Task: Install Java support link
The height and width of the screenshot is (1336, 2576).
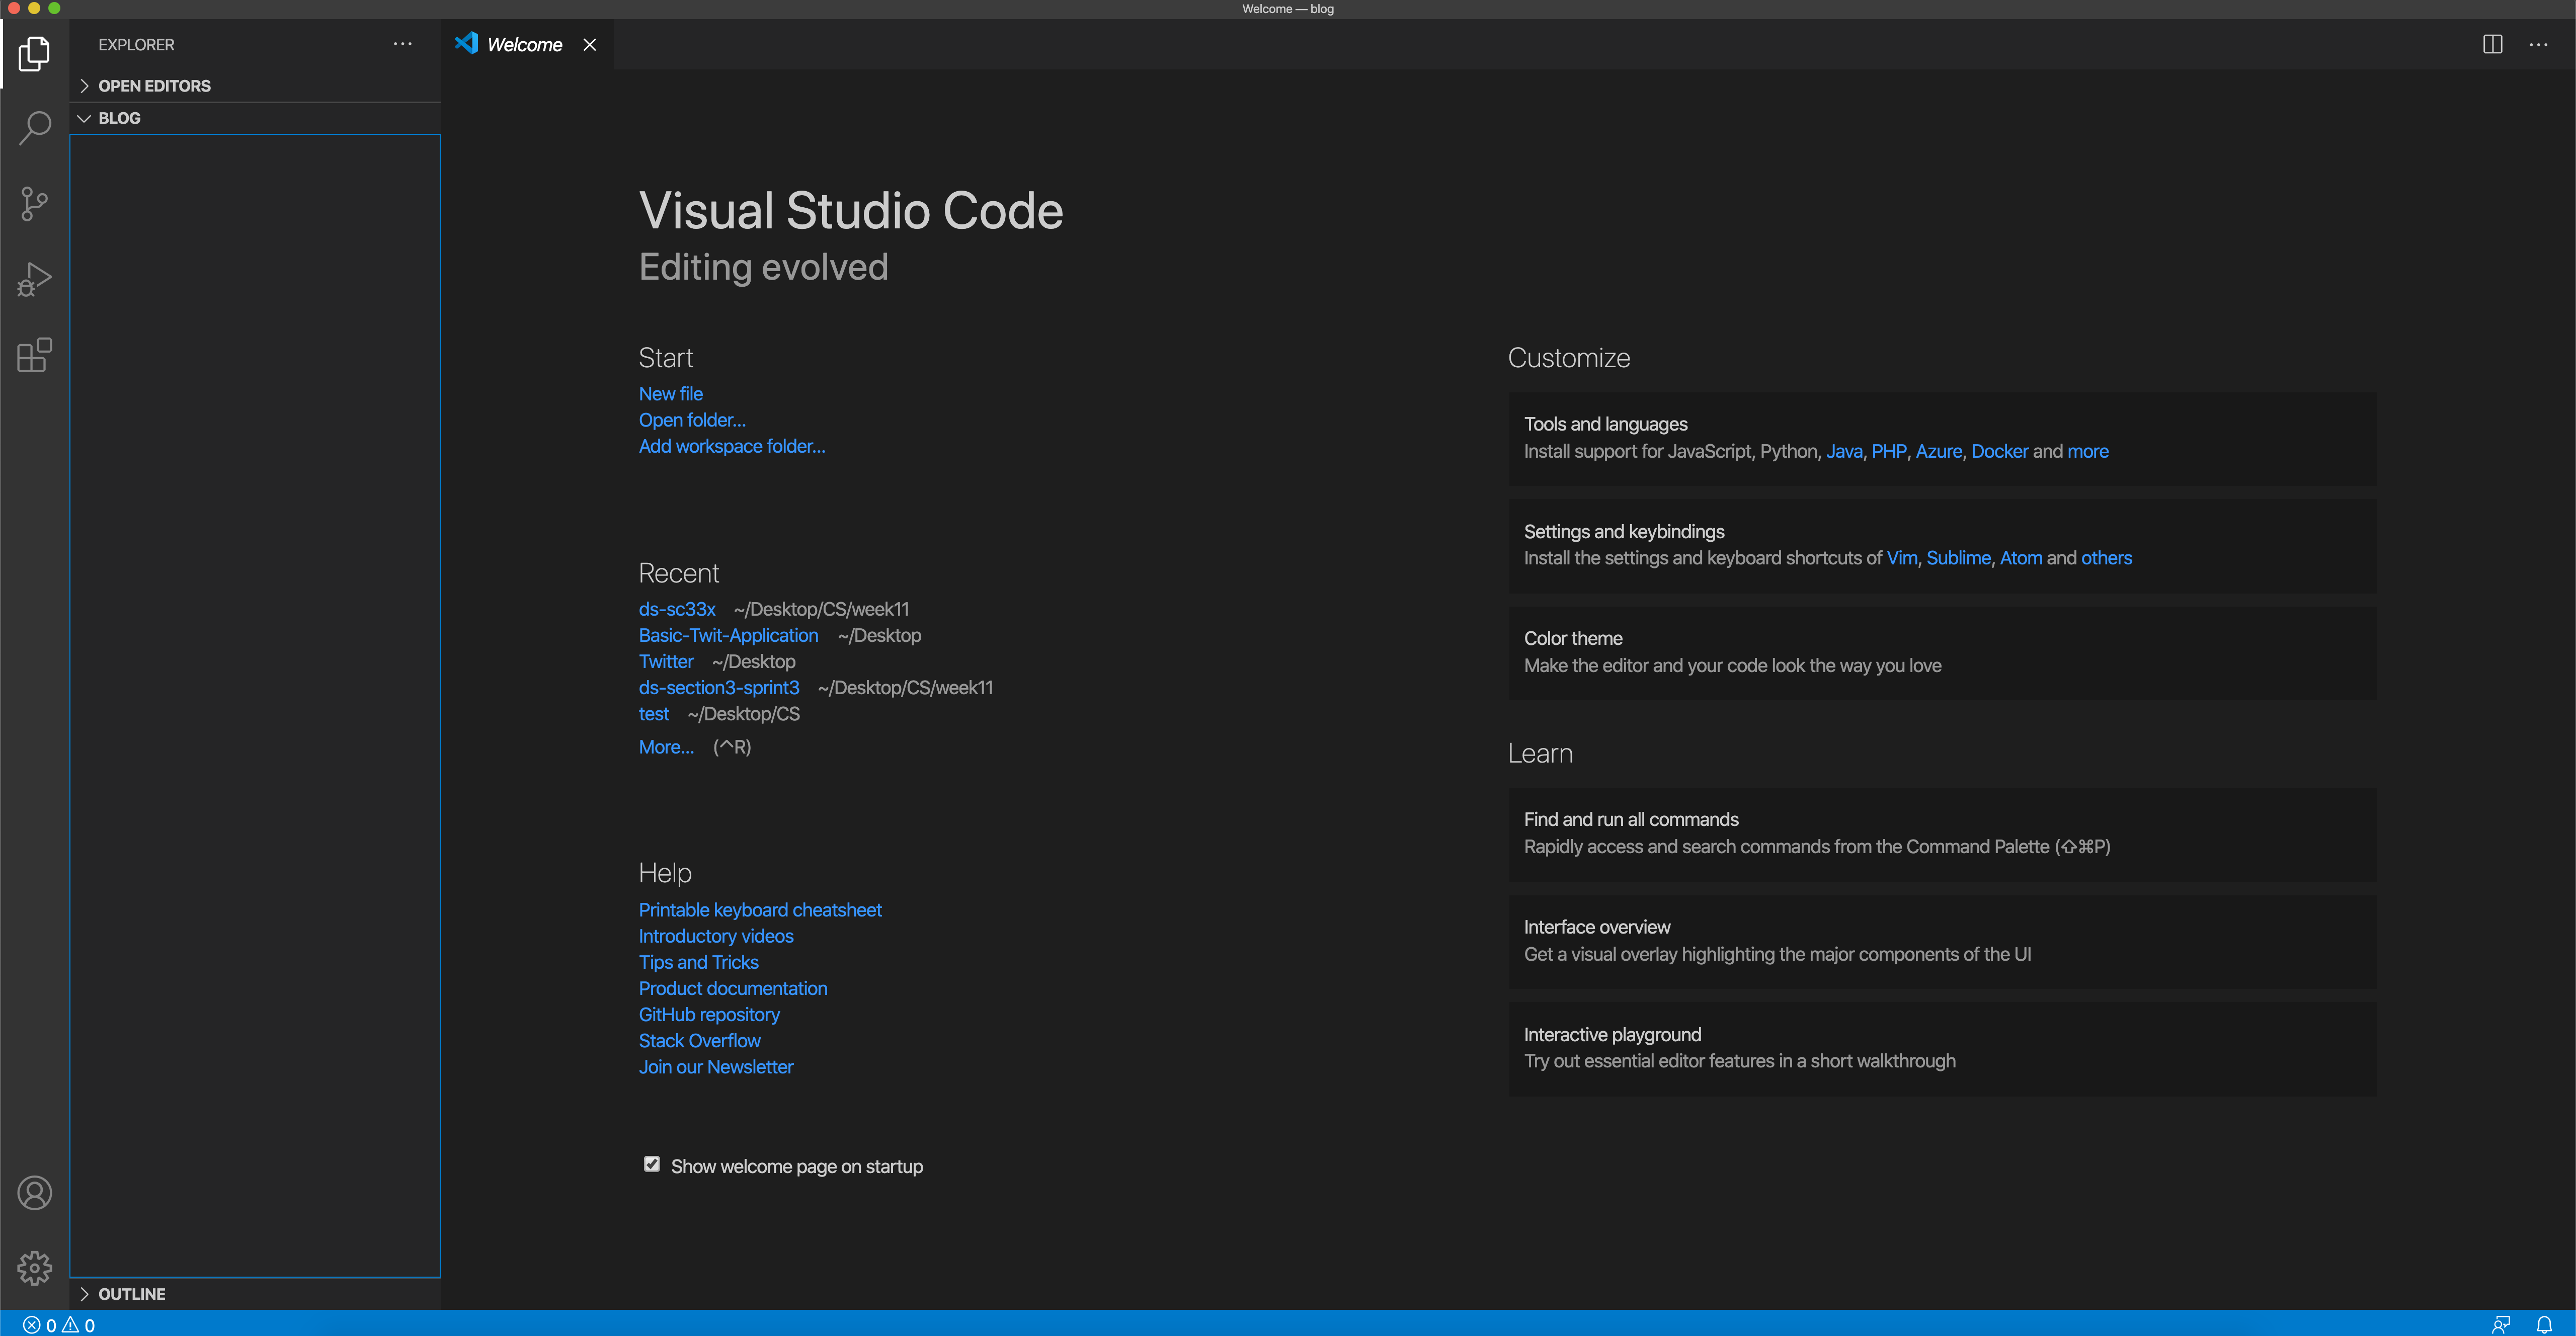Action: [1844, 451]
